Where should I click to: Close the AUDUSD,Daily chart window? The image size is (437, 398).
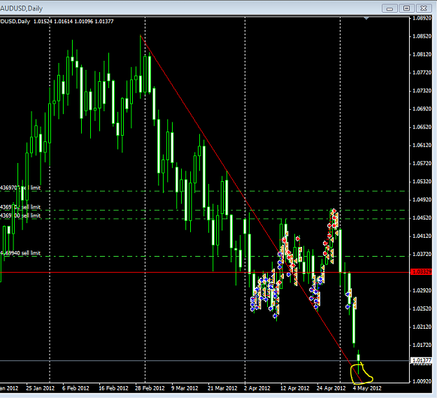(x=424, y=8)
